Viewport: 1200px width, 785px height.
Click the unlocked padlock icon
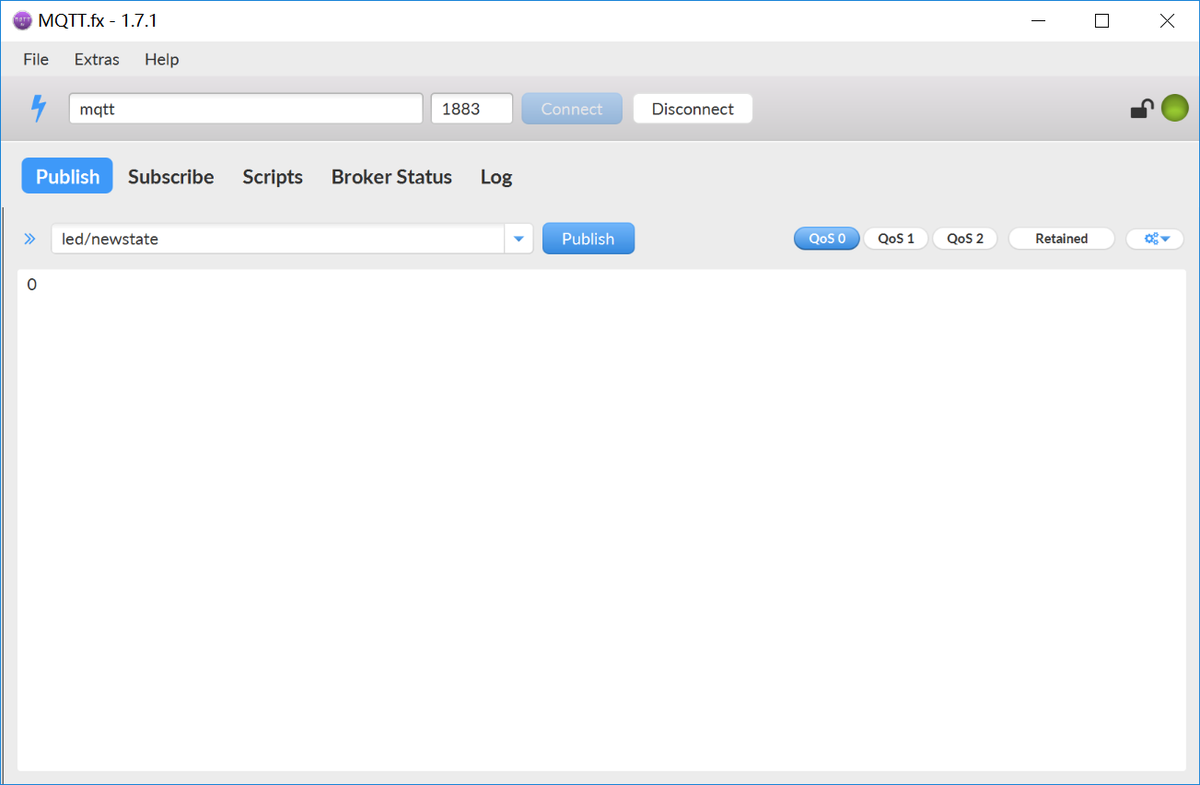pyautogui.click(x=1142, y=109)
